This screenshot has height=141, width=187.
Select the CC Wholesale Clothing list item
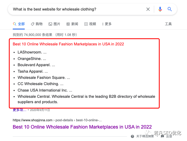pos(40,84)
